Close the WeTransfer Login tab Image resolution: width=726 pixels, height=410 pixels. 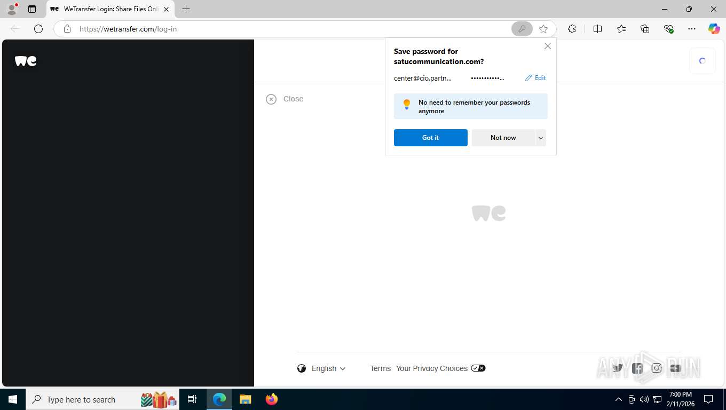click(166, 9)
